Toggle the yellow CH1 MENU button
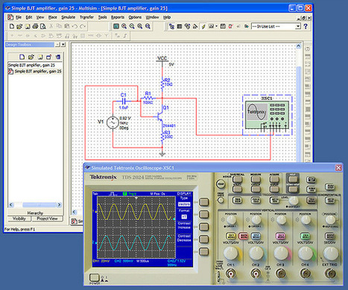Image resolution: width=348 pixels, height=290 pixels. tap(231, 236)
